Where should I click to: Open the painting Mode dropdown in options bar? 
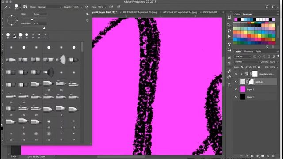point(50,7)
